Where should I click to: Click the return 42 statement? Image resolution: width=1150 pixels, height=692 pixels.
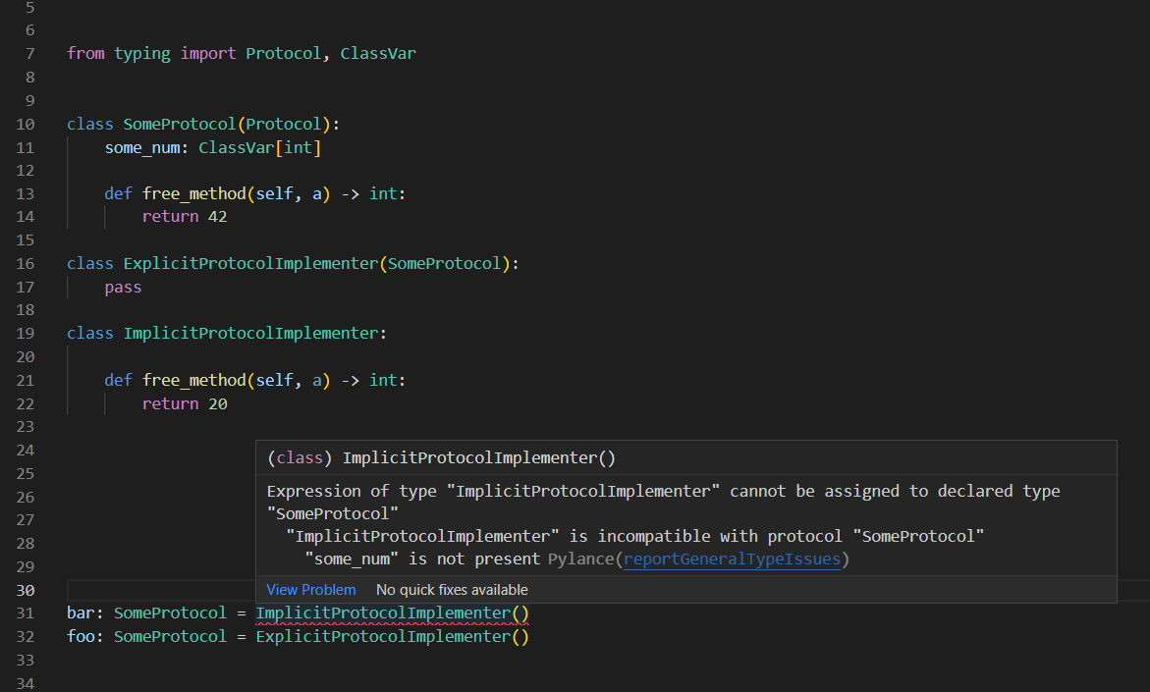coord(184,216)
